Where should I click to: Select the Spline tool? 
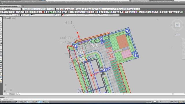click(1, 36)
